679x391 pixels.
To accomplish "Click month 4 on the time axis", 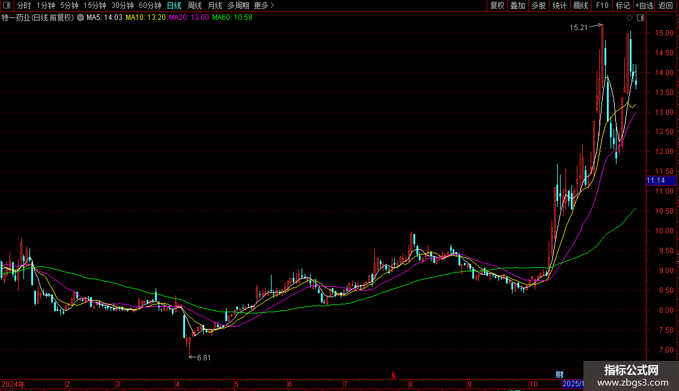I will point(177,384).
